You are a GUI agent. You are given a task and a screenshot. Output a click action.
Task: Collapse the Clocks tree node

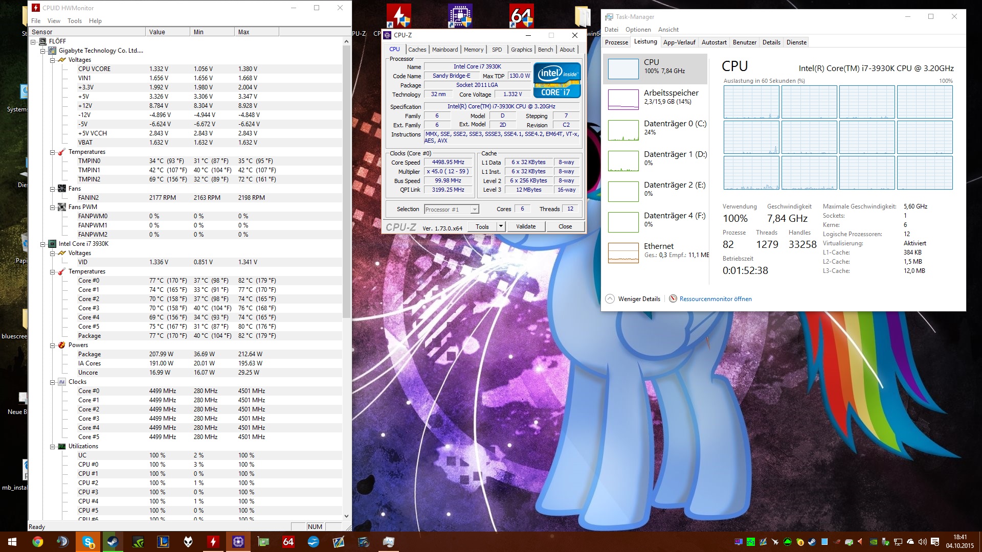click(53, 382)
